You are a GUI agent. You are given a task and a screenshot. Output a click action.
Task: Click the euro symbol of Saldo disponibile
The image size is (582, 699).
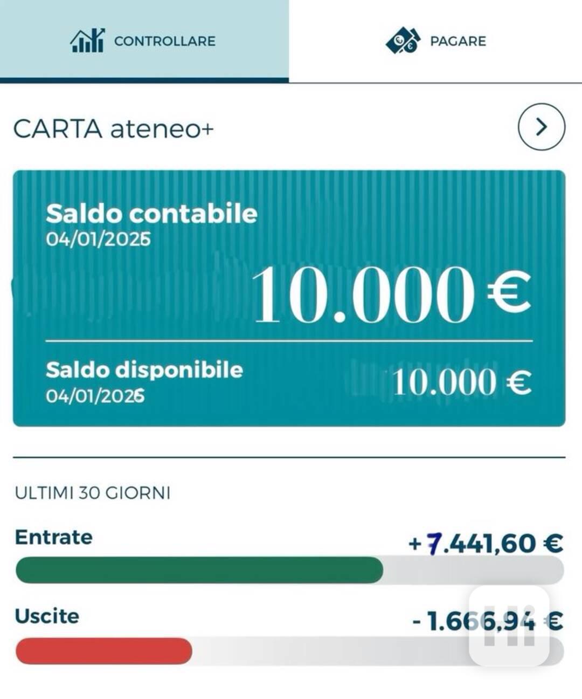tap(519, 382)
